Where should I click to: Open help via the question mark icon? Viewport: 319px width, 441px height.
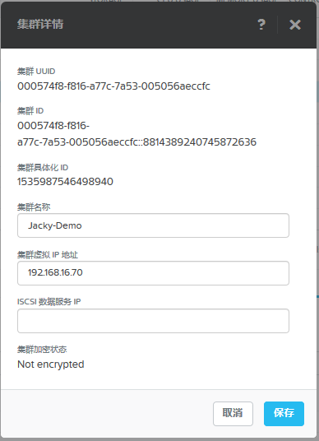[261, 25]
